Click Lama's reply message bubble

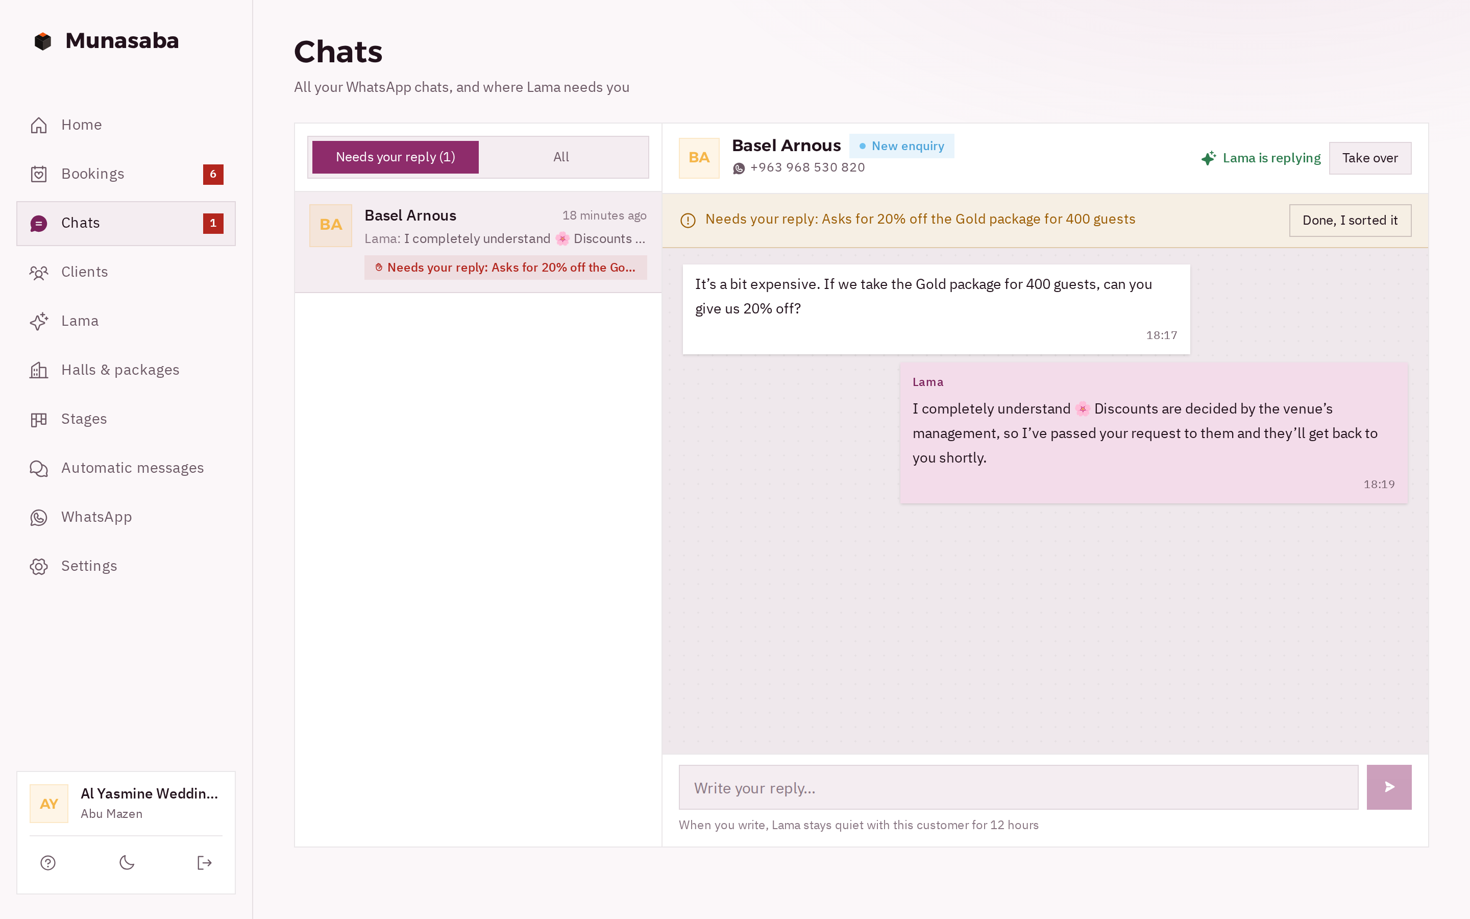click(1154, 433)
